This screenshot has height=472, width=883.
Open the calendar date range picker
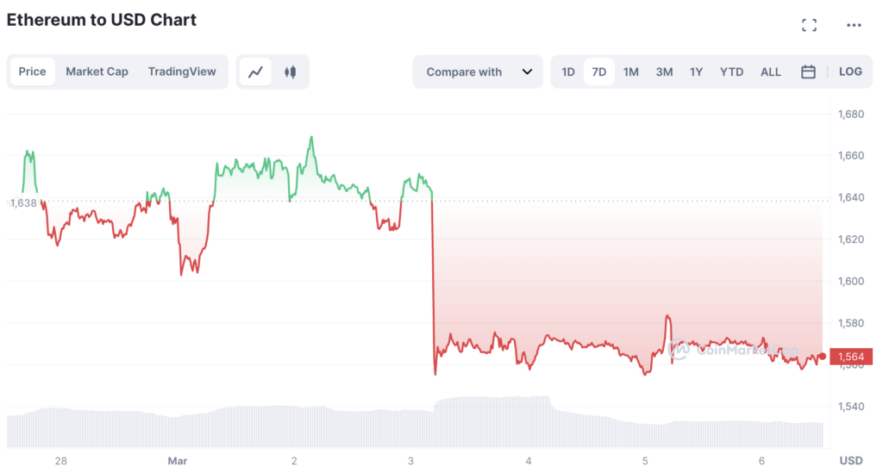[808, 72]
